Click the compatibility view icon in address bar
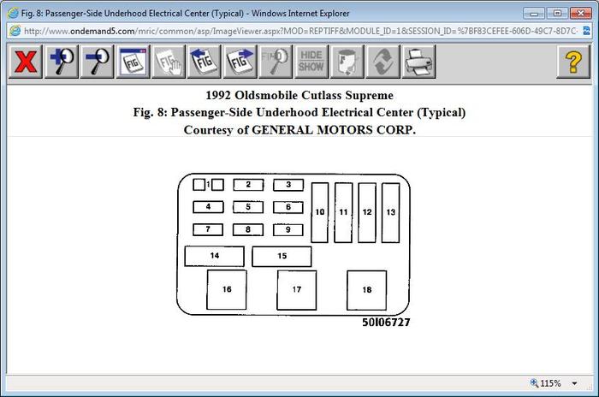Viewport: 599px width, 397px height. pyautogui.click(x=586, y=31)
